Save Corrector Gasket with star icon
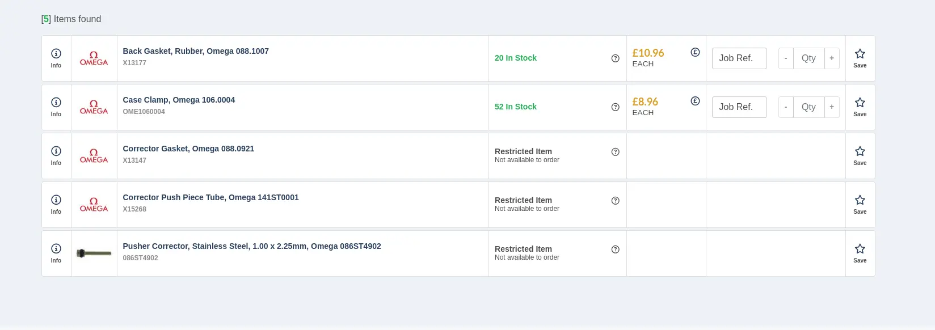Image resolution: width=935 pixels, height=330 pixels. click(x=860, y=155)
